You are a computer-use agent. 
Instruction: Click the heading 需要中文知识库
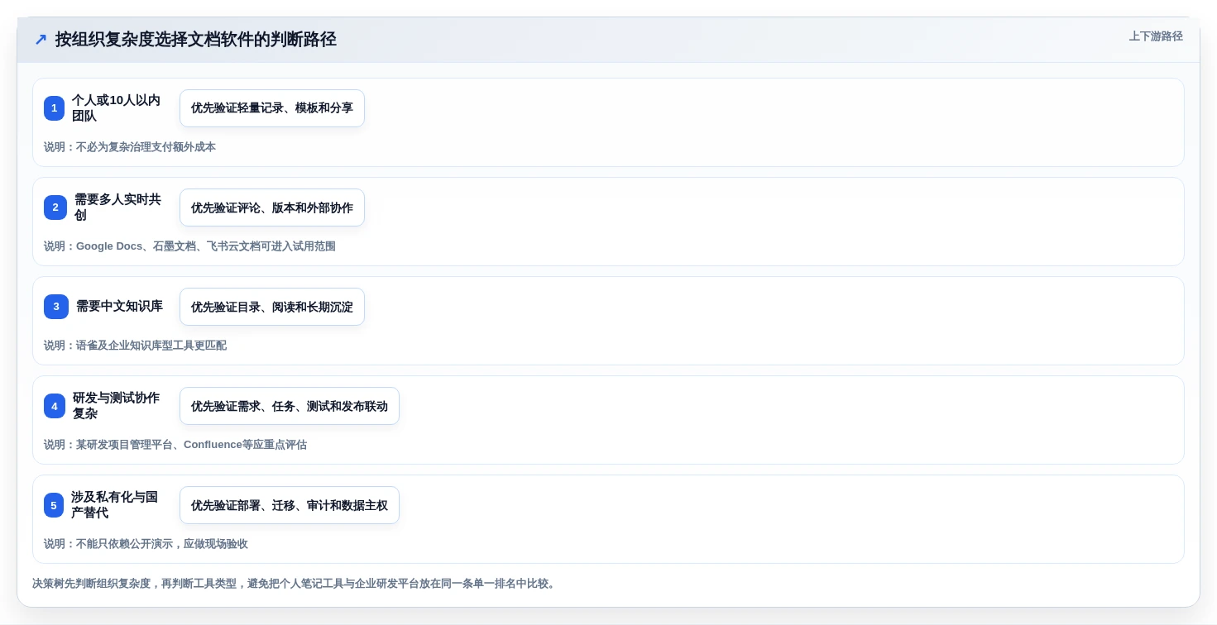coord(119,307)
